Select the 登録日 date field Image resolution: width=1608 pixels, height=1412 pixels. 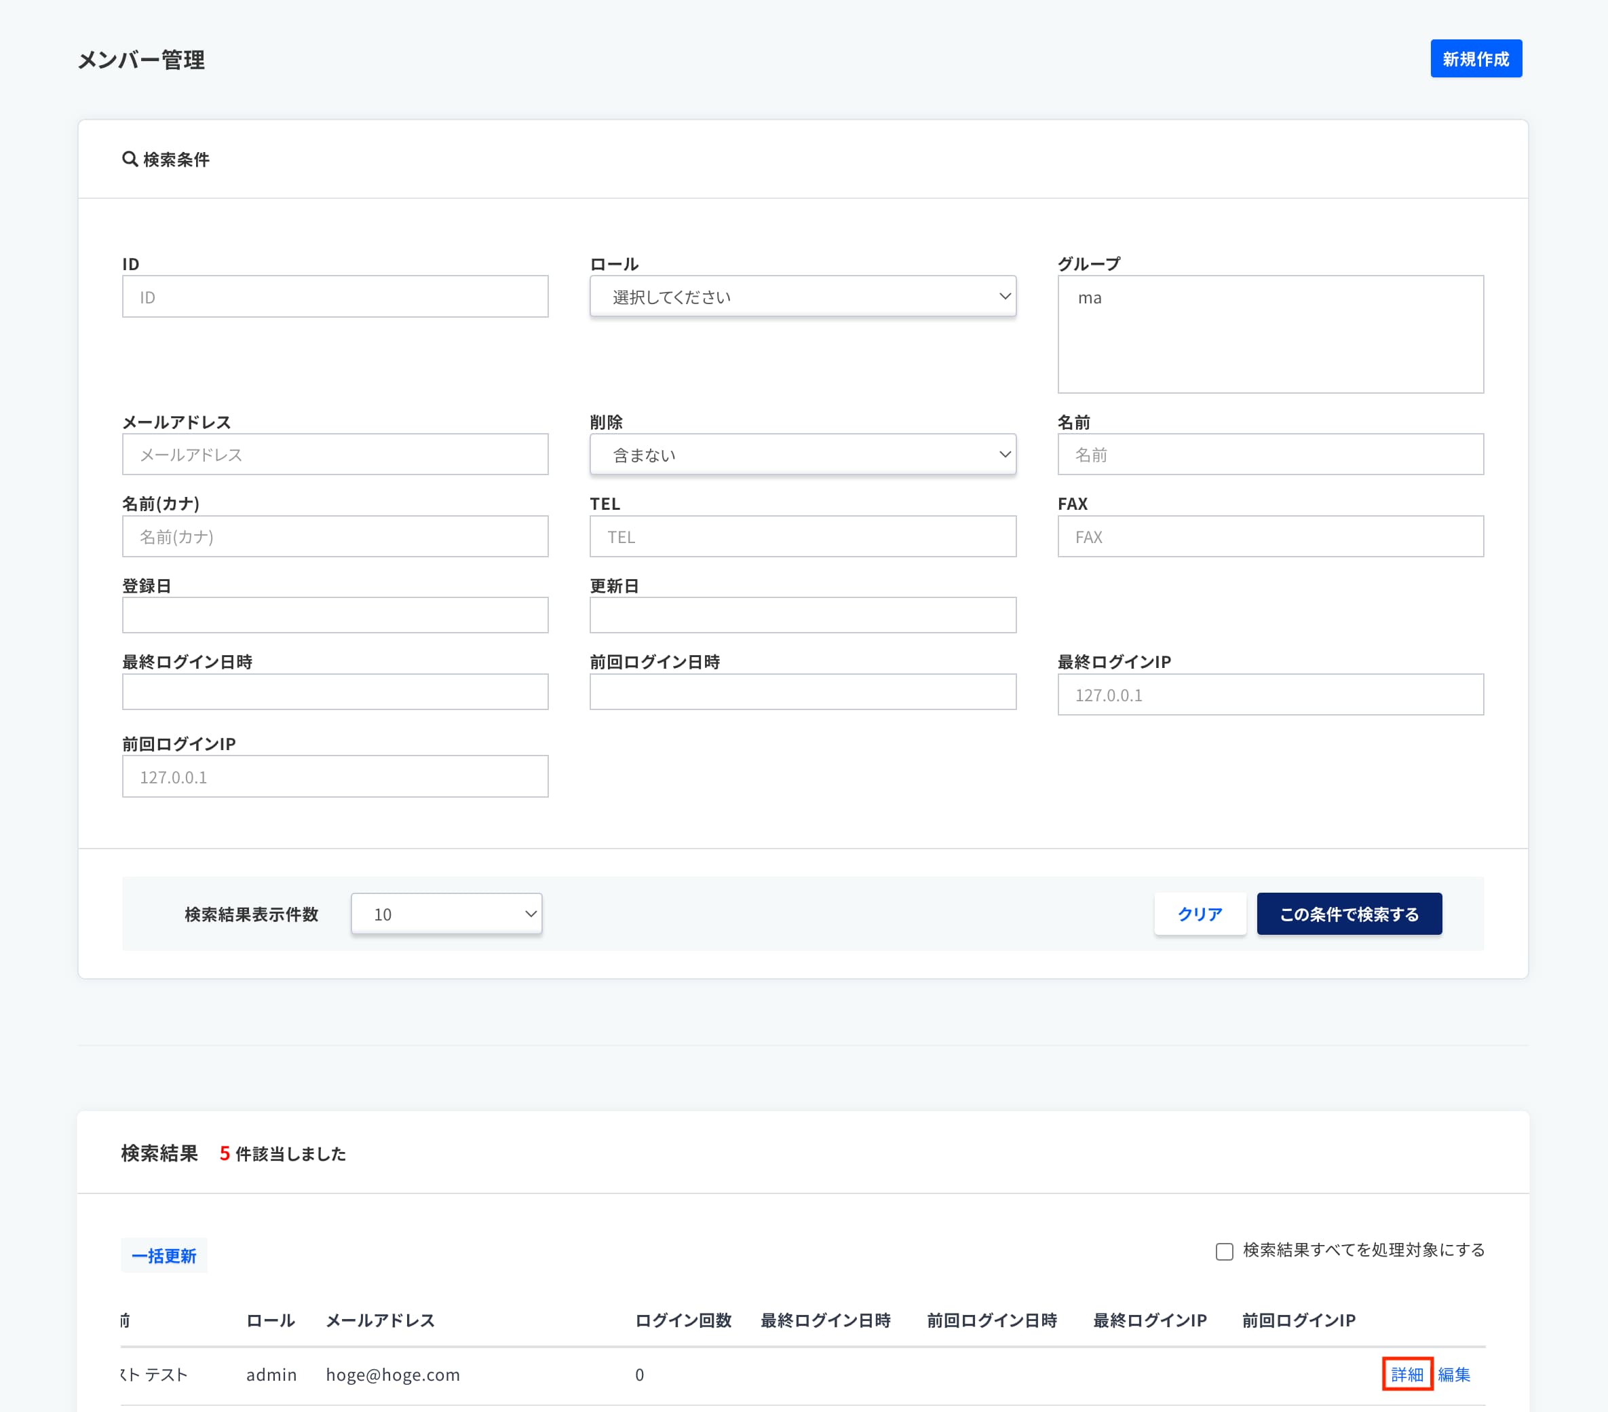[335, 615]
